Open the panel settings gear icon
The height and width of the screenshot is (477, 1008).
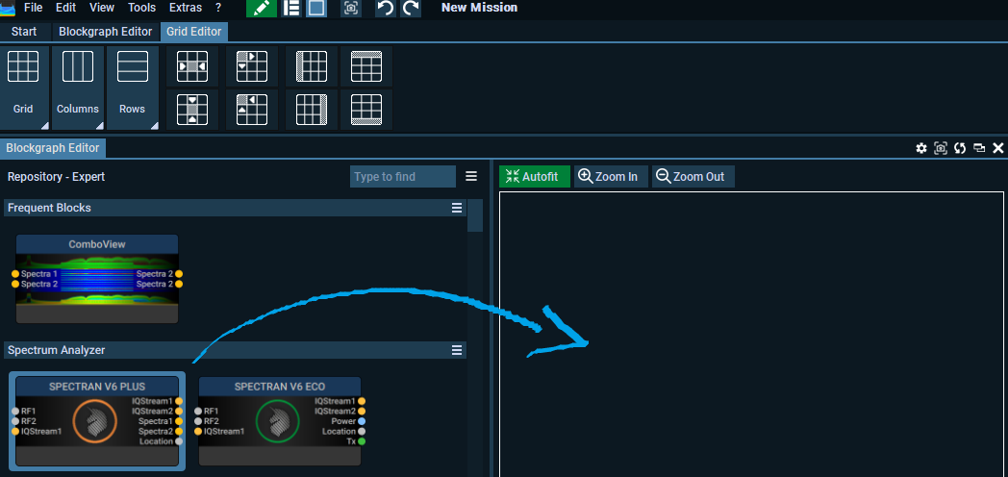921,148
